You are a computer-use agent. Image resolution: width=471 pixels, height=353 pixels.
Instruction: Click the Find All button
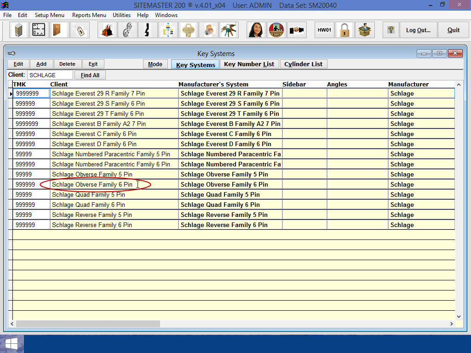coord(90,75)
